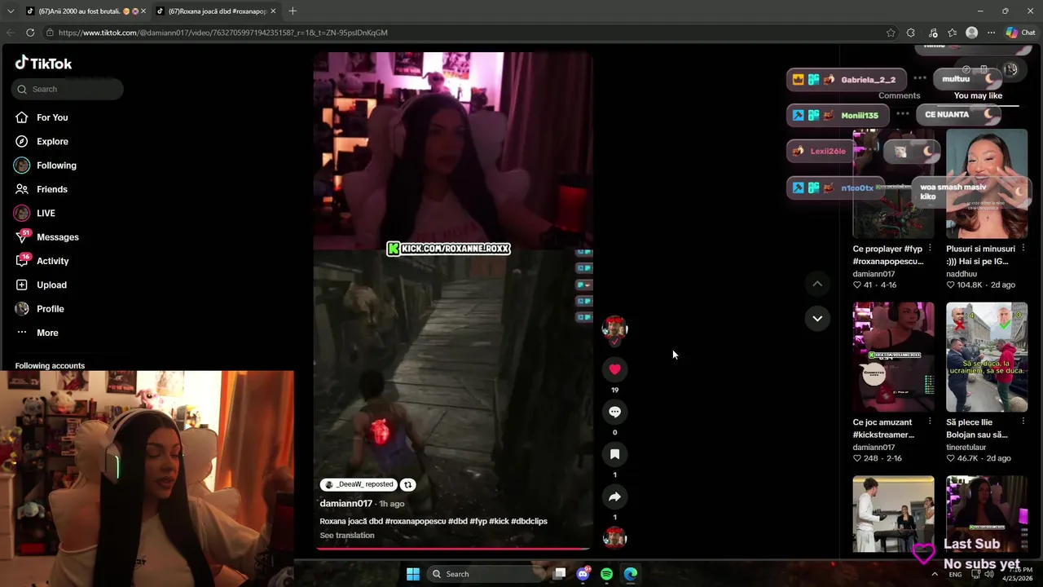Open the Edge profile icon
The image size is (1043, 587).
(971, 33)
